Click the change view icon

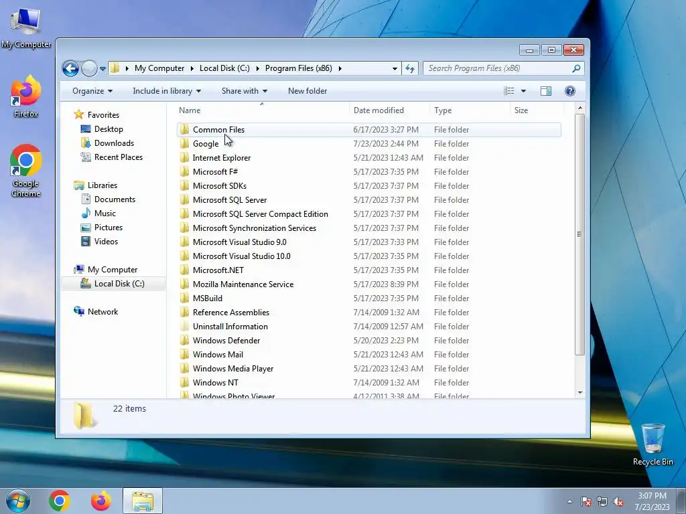509,91
